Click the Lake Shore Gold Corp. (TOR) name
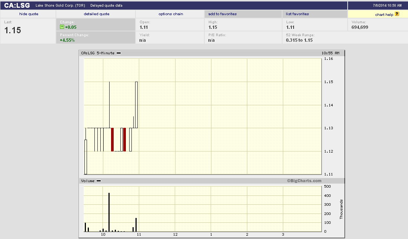The width and height of the screenshot is (408, 239). click(x=60, y=6)
